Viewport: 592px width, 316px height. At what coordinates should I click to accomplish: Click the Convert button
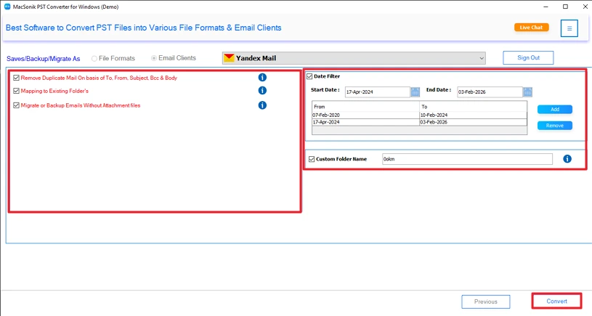tap(556, 301)
